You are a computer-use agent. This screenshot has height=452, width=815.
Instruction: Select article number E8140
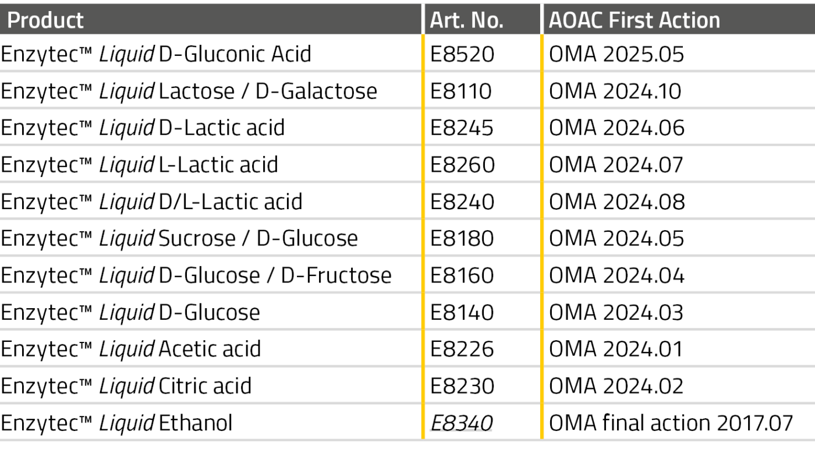(x=462, y=312)
